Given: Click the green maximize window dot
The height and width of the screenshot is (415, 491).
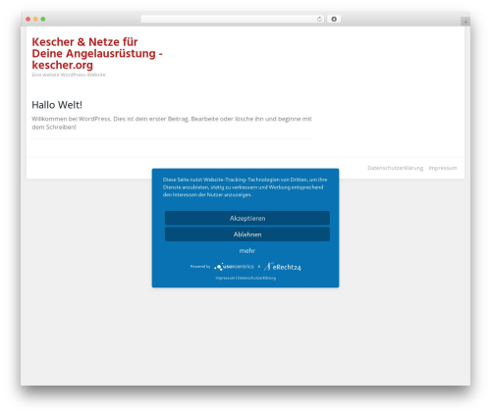Looking at the screenshot, I should coord(43,20).
